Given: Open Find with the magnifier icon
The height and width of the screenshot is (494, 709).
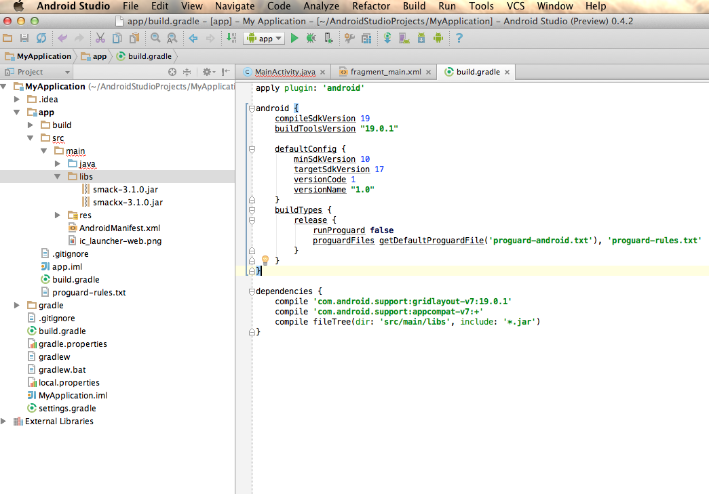Looking at the screenshot, I should (x=155, y=39).
